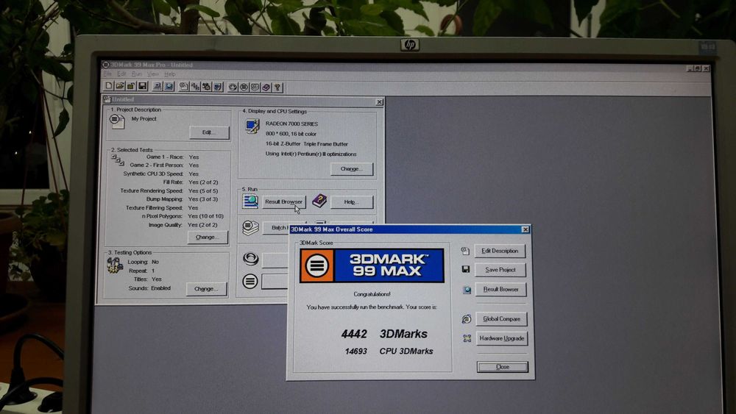
Task: Click the New project toolbar icon
Action: click(109, 86)
